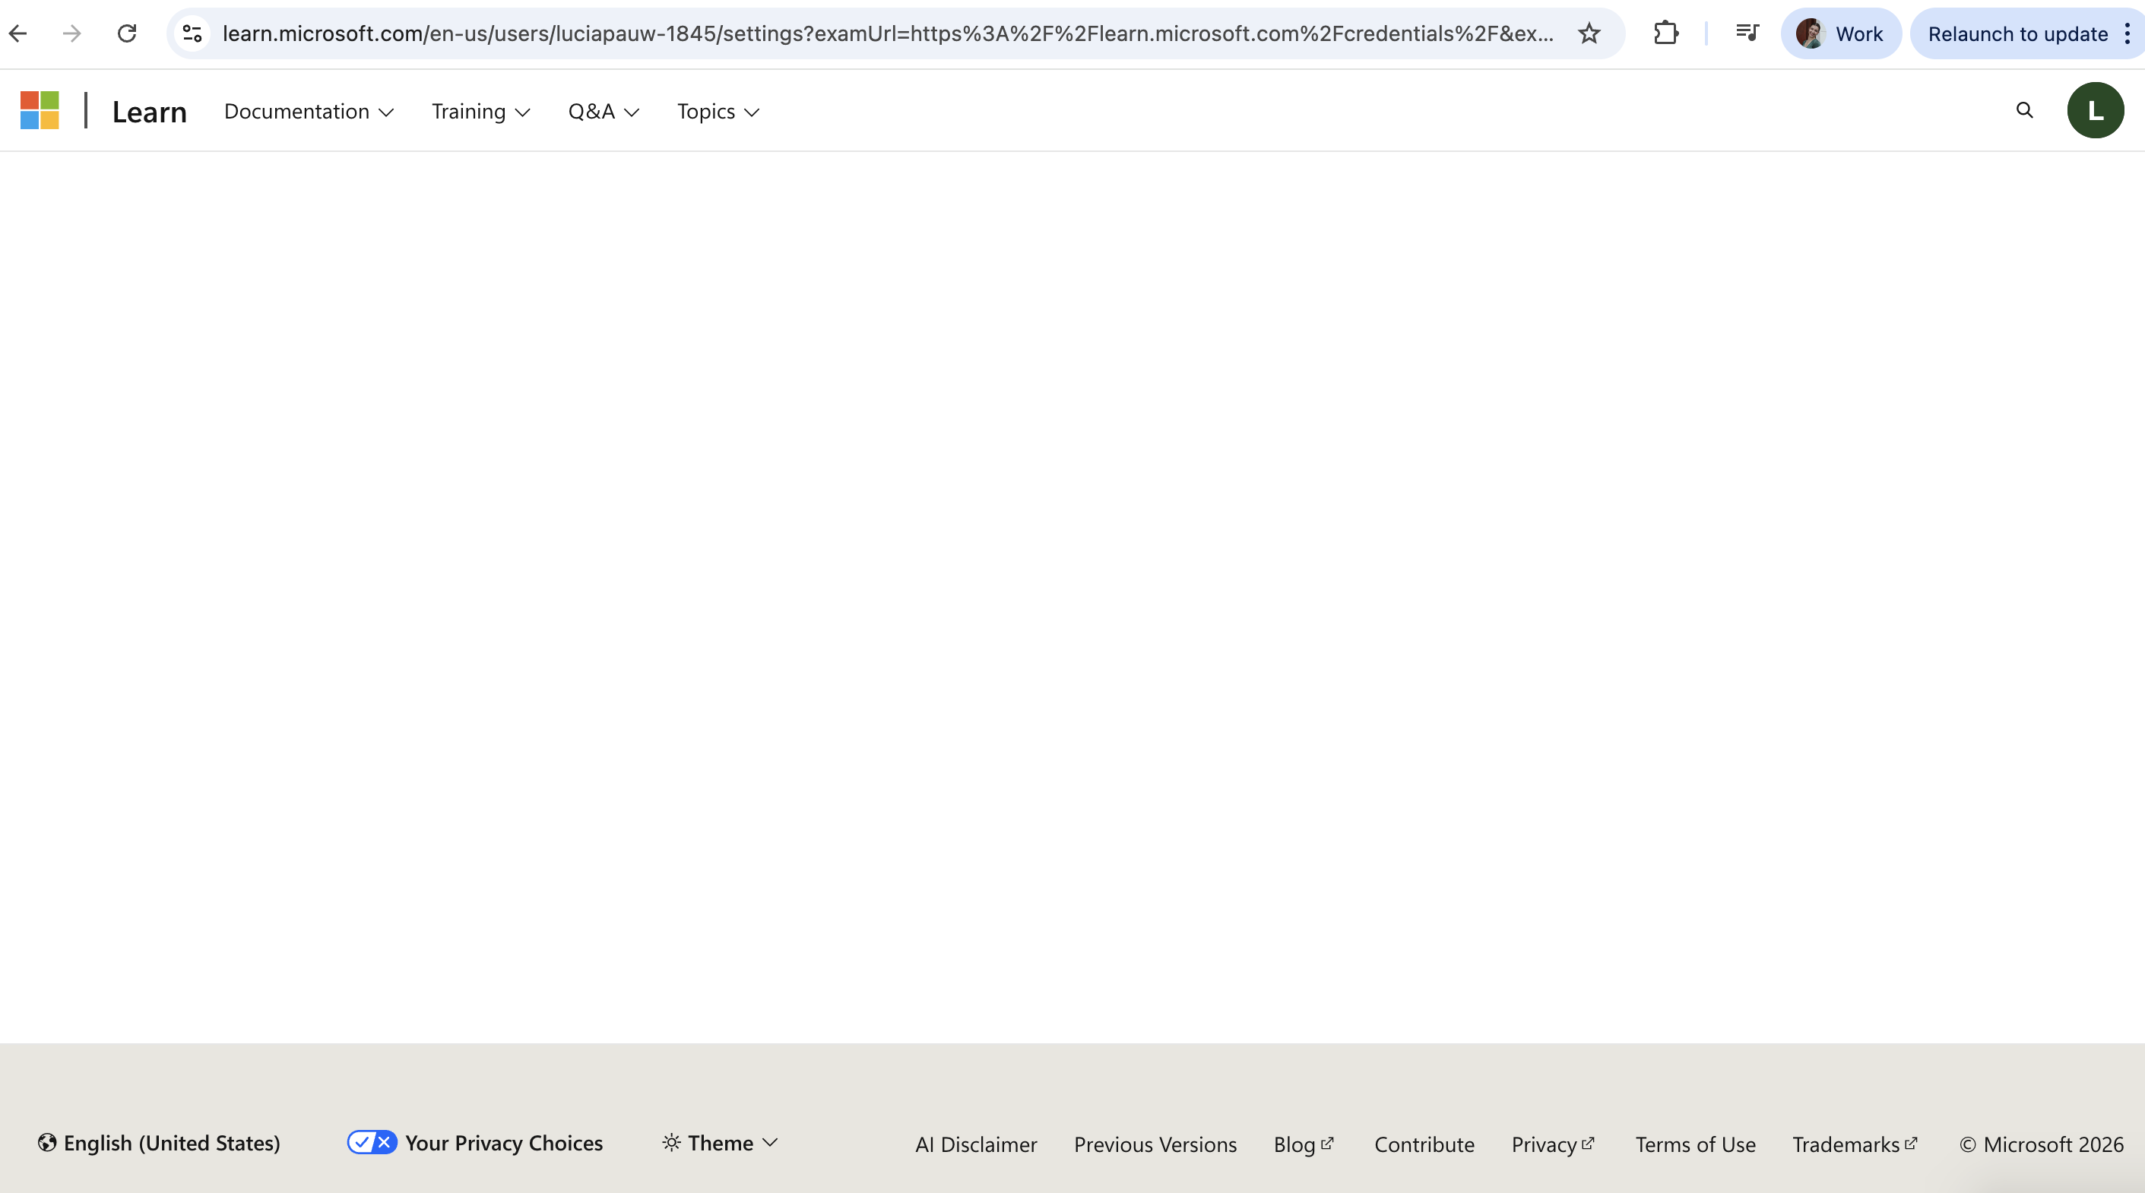This screenshot has width=2145, height=1193.
Task: Click the Microsoft logo icon
Action: [x=39, y=111]
